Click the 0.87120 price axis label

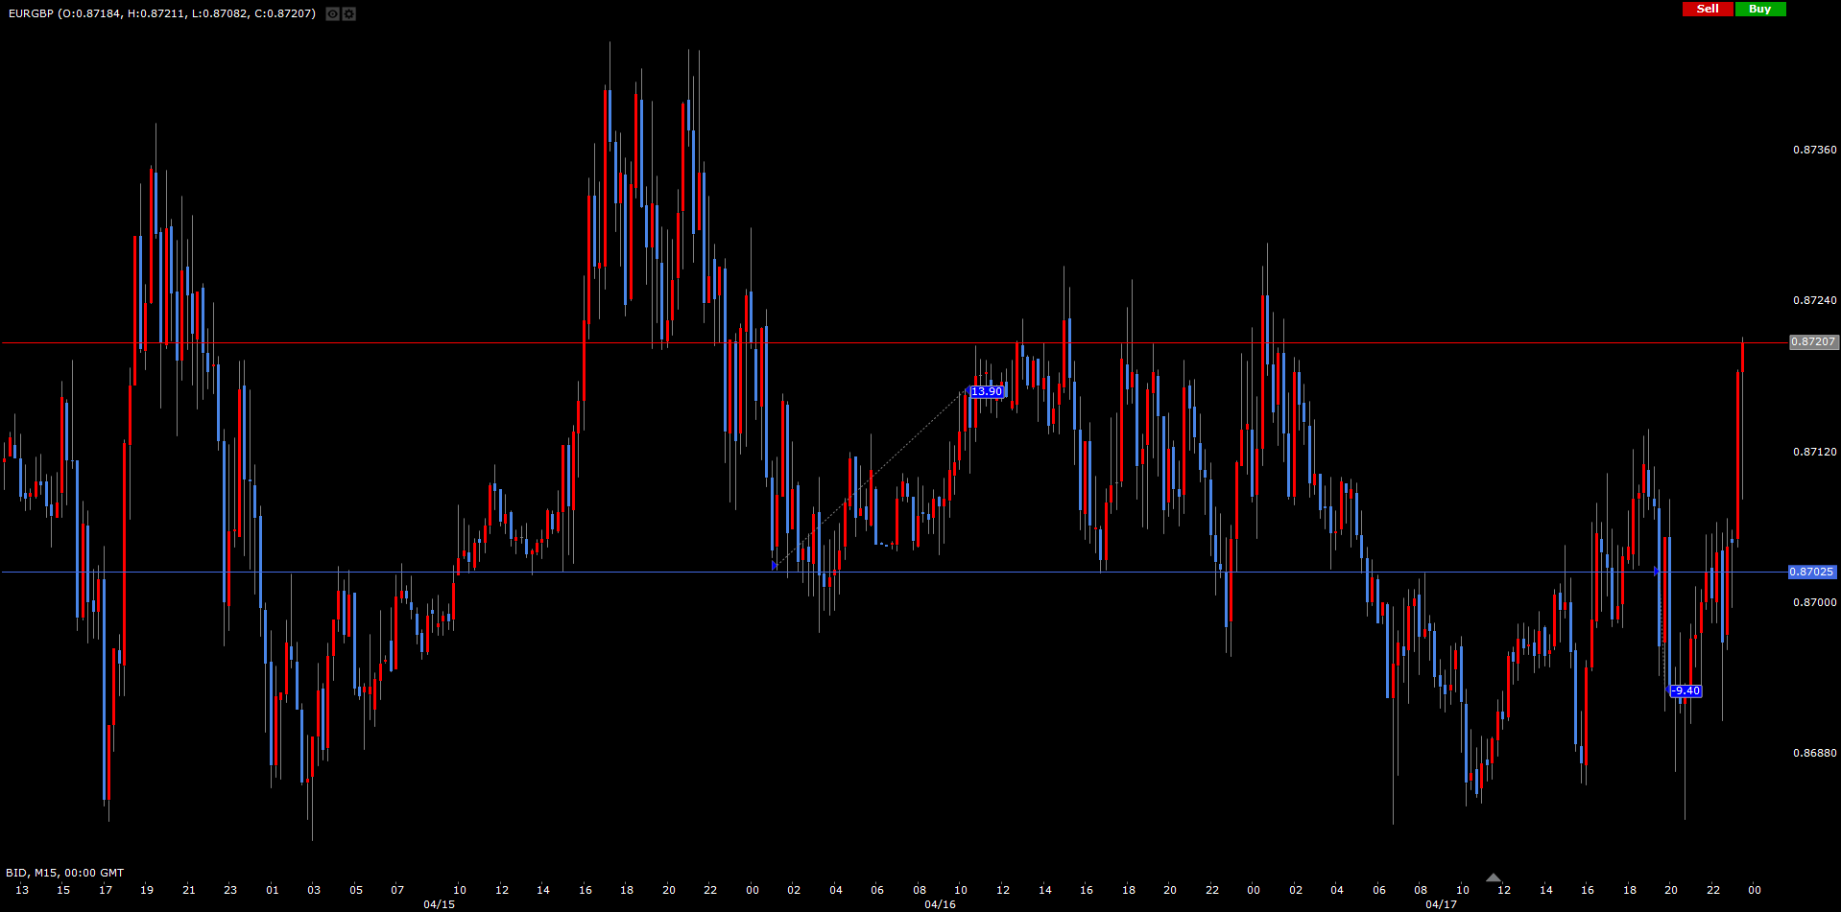(1814, 452)
